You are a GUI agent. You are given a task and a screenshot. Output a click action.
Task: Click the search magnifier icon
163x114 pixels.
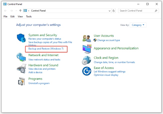click(x=156, y=11)
